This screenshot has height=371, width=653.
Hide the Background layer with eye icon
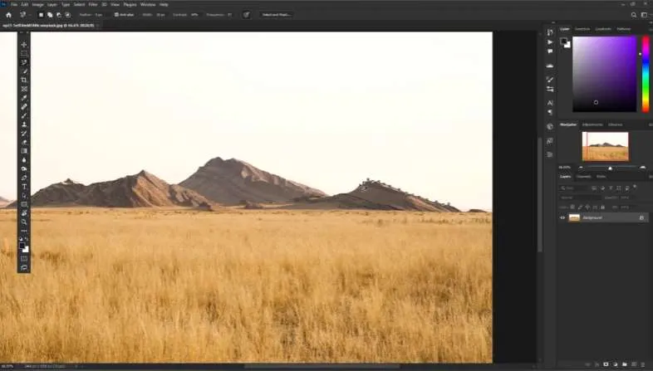tap(562, 217)
